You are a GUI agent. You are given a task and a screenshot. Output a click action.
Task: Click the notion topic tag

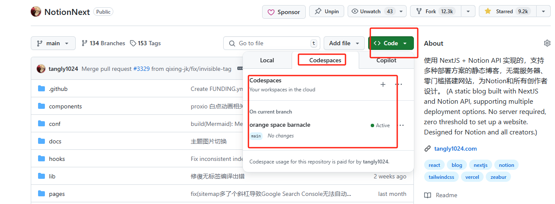tap(506, 165)
